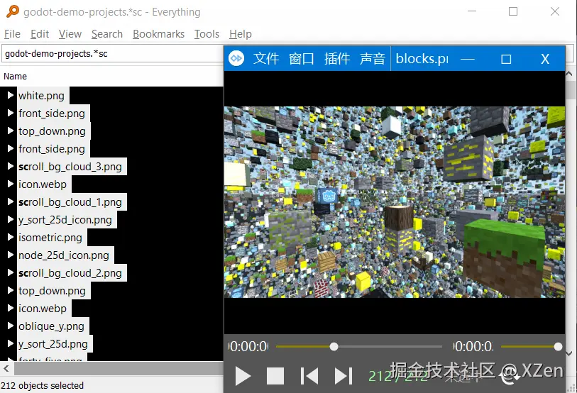The height and width of the screenshot is (393, 577).
Task: Click the playback seek slider handle
Action: click(334, 347)
